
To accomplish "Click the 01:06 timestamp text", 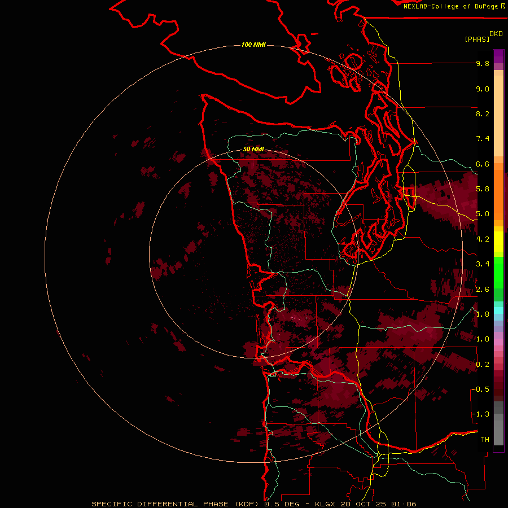I will tap(404, 504).
